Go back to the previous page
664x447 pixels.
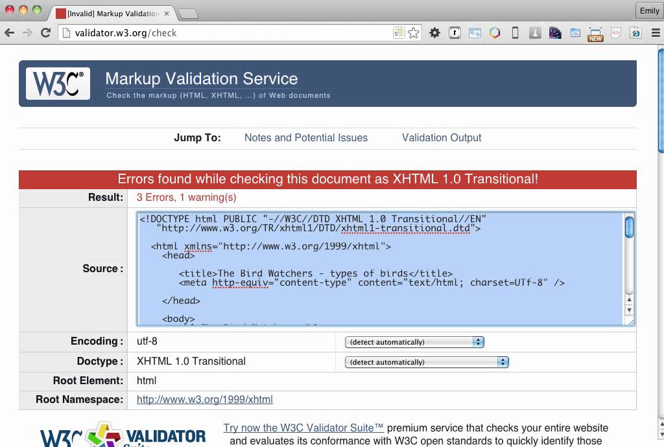point(9,32)
